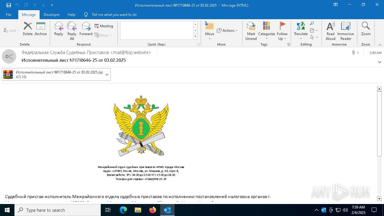Viewport: 384px width, 216px height.
Task: Open the Junk dropdown
Action: [x=11, y=31]
